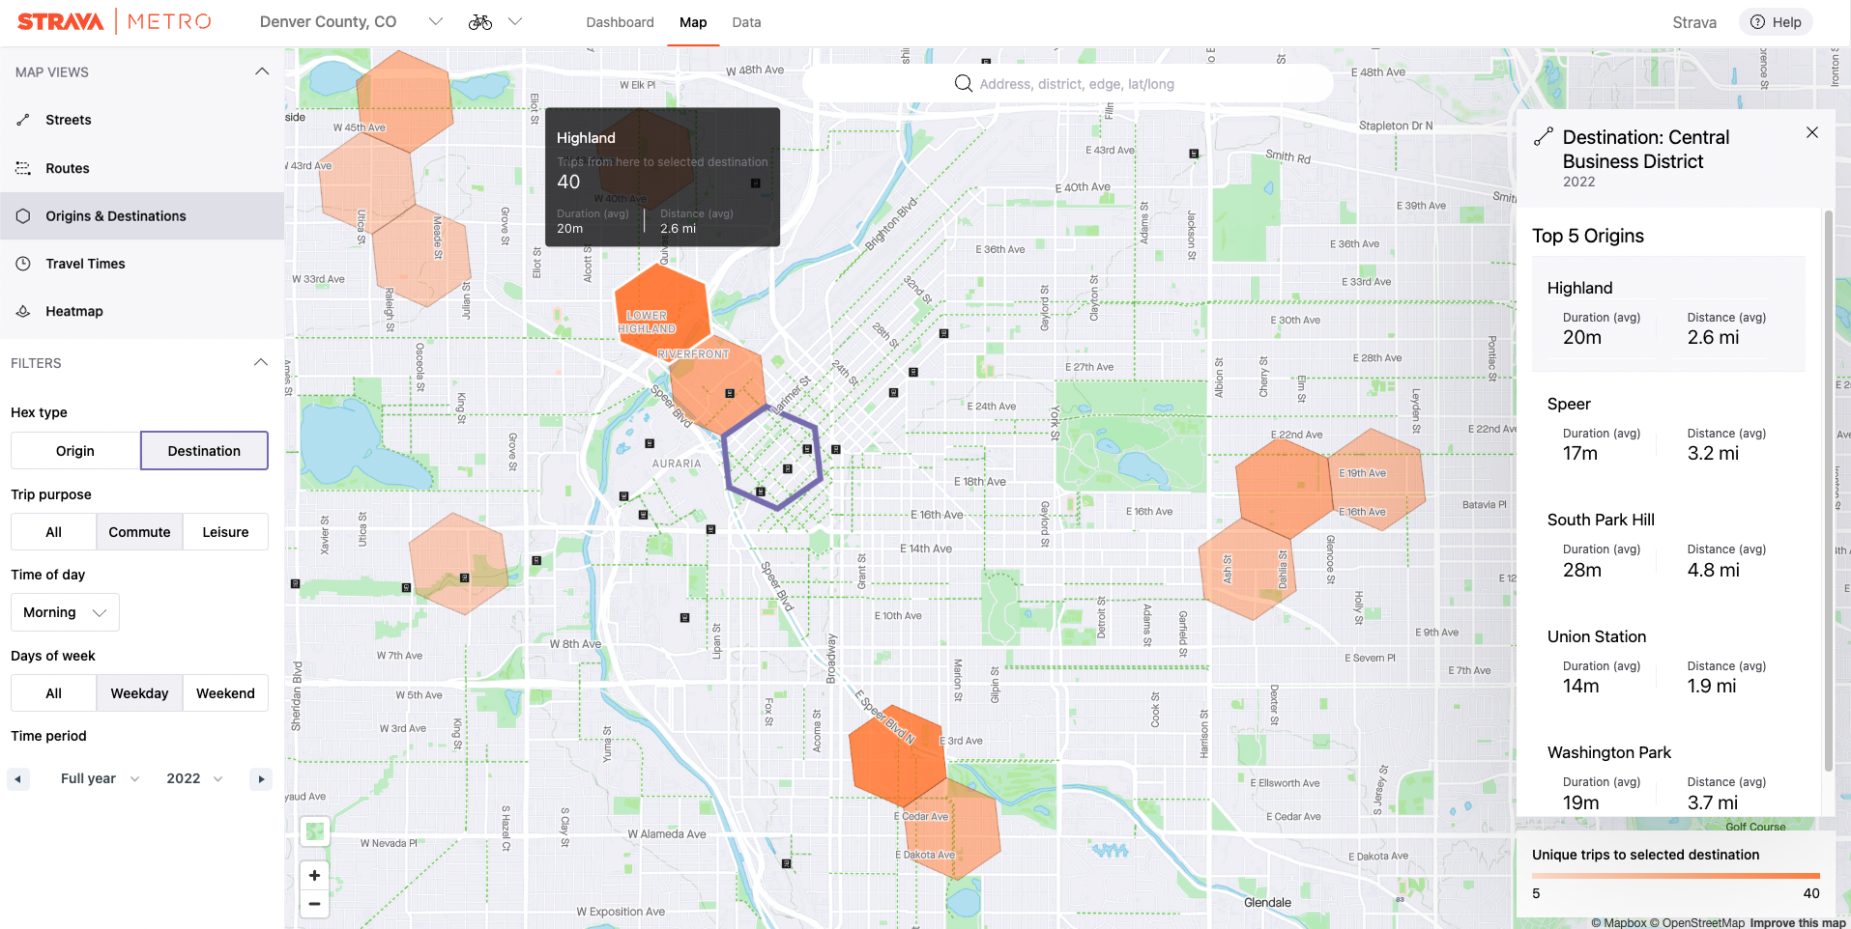Open the Morning time of day dropdown
This screenshot has width=1851, height=929.
(65, 612)
